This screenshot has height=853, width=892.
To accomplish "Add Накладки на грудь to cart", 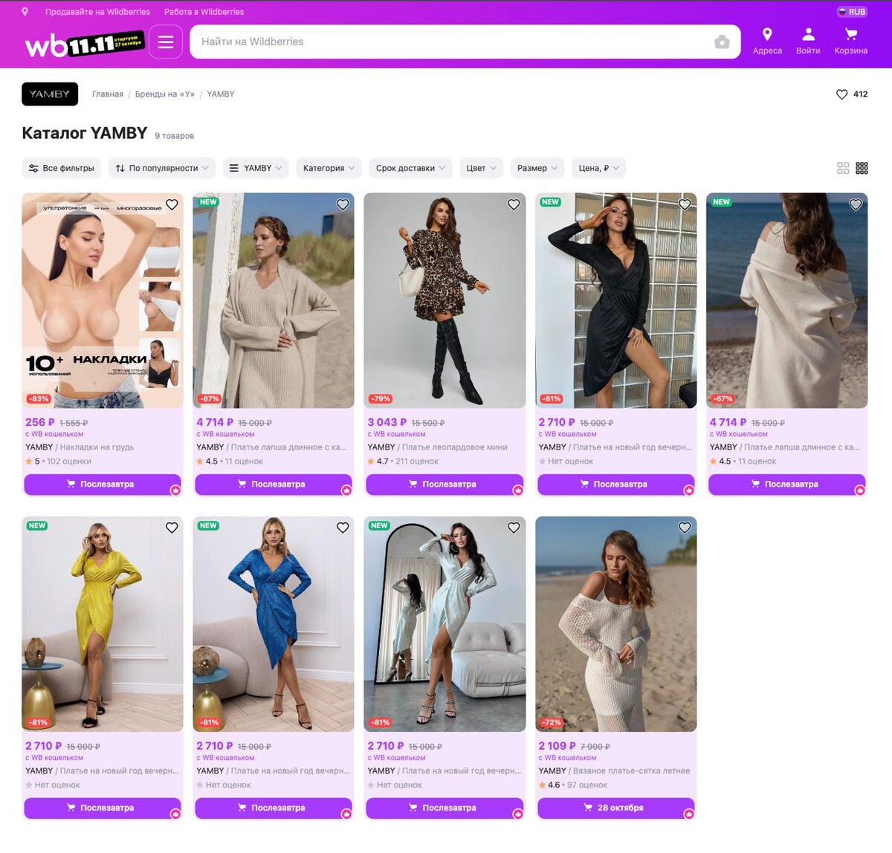I will (x=103, y=484).
